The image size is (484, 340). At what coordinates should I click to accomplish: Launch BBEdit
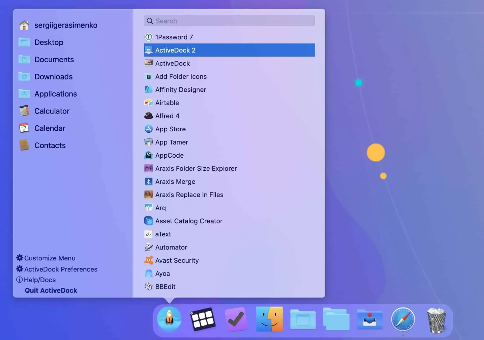[165, 286]
